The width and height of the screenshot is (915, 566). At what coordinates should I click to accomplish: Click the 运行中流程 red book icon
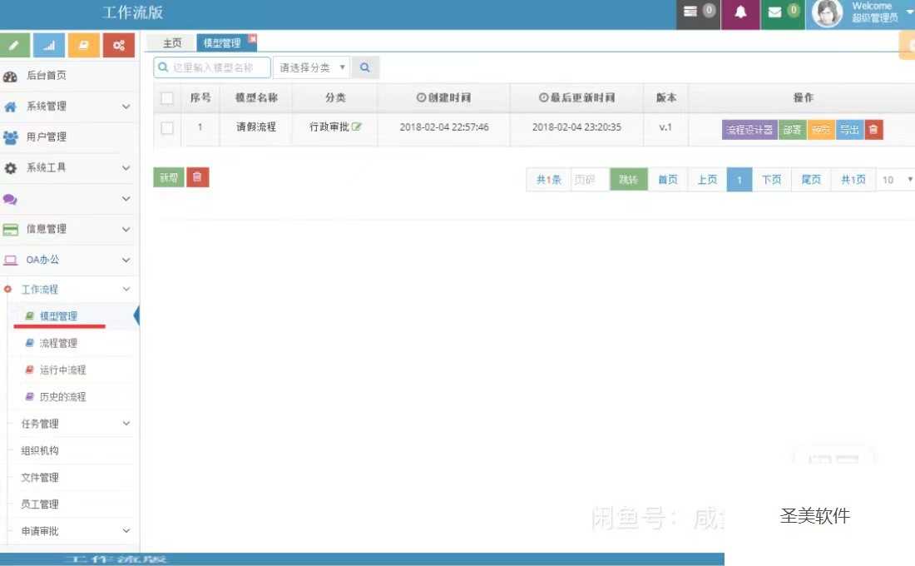[x=29, y=370]
